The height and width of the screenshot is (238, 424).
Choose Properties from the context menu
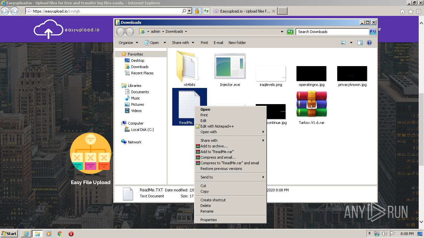(230, 220)
